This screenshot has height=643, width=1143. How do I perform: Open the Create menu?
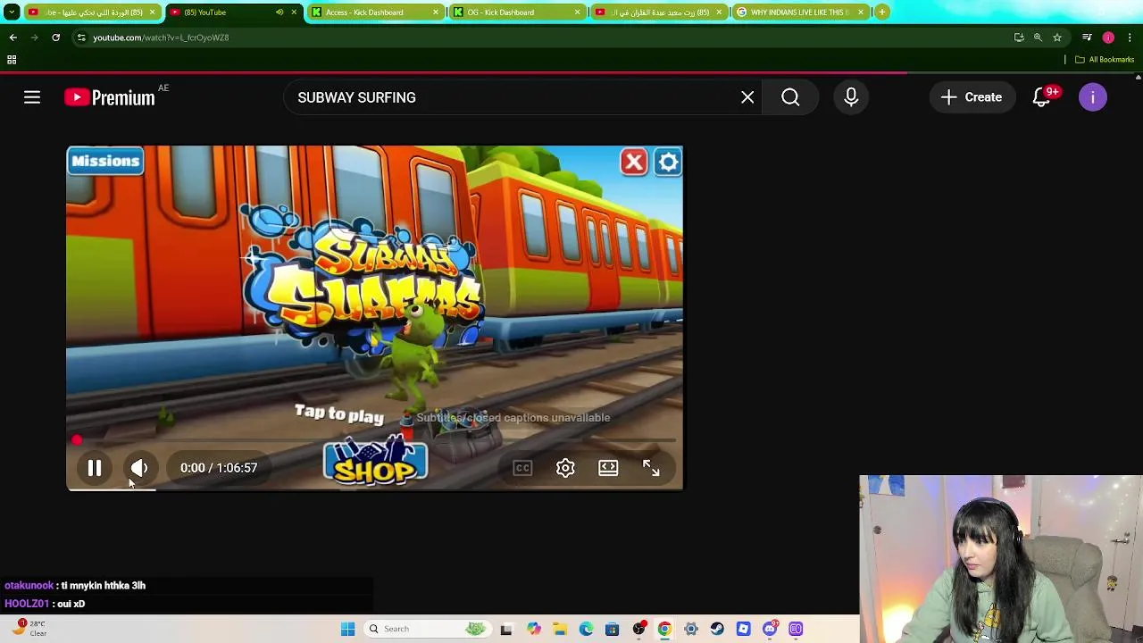coord(972,97)
